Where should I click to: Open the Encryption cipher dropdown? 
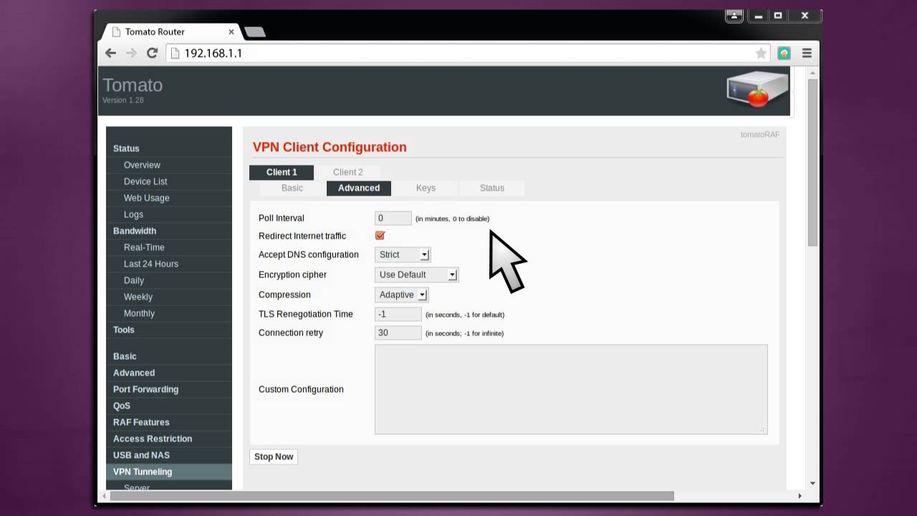(416, 274)
